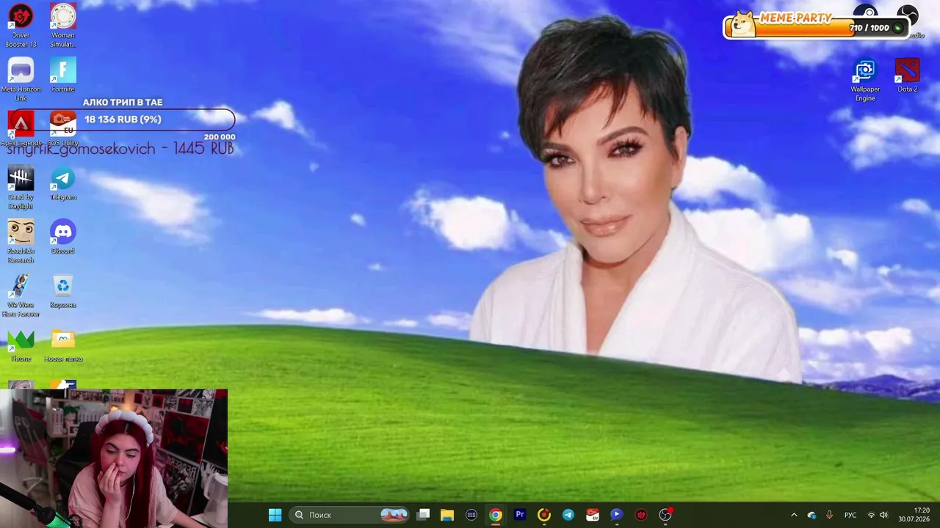This screenshot has width=940, height=528.
Task: Select the Meta Horizon Link desktop icon
Action: point(21,79)
